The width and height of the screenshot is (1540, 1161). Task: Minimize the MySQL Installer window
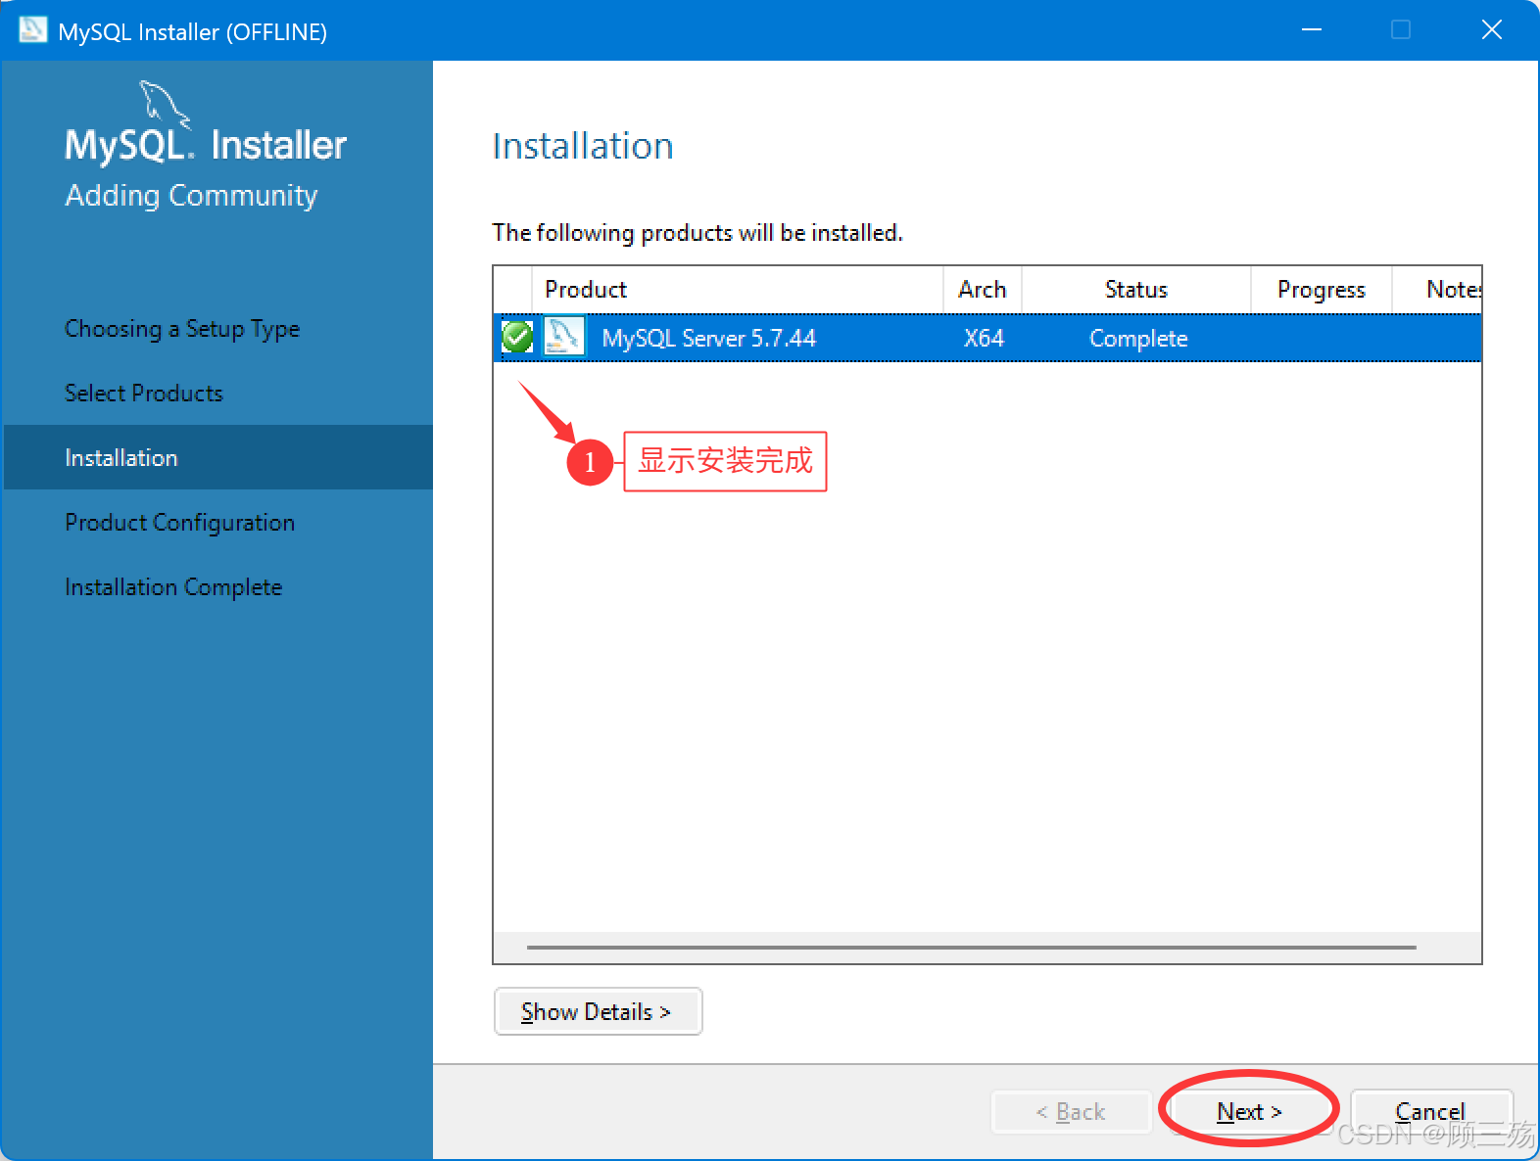point(1312,30)
